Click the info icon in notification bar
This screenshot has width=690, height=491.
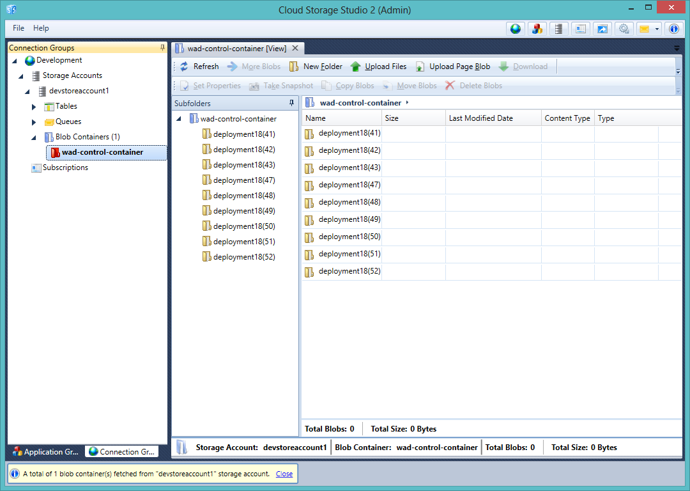point(15,474)
